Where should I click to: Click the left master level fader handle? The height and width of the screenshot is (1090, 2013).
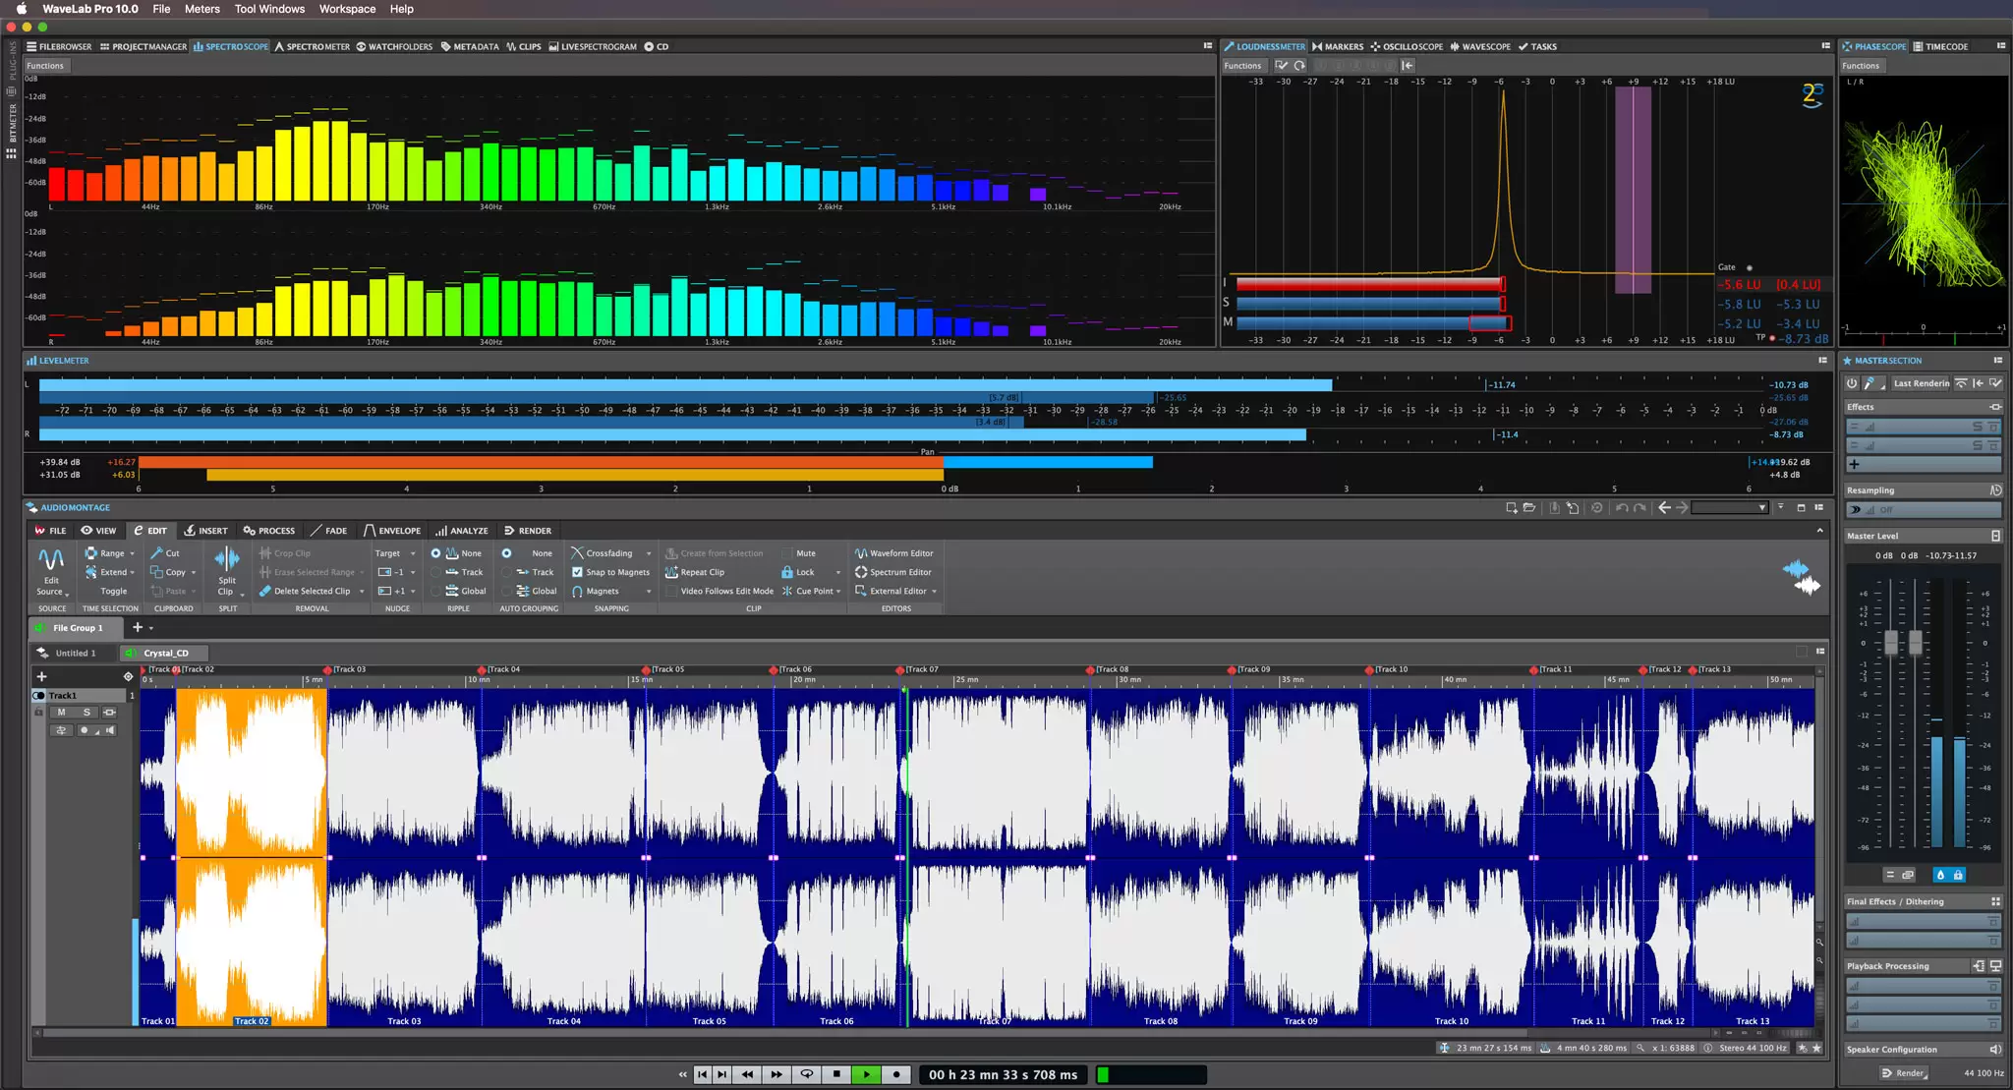point(1891,643)
